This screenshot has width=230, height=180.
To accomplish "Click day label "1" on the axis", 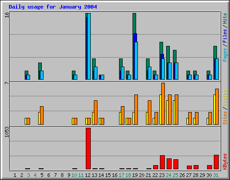I will 15,175.
